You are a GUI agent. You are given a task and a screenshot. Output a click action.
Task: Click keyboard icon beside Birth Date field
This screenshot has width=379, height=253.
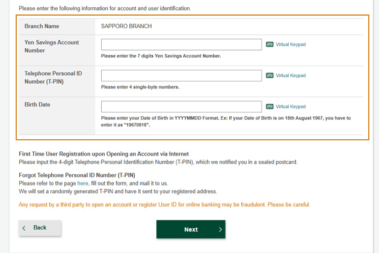(270, 107)
